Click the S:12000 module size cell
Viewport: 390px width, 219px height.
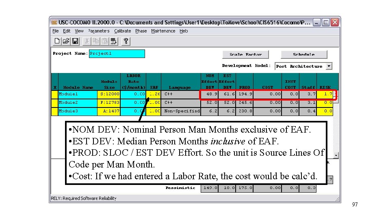(x=109, y=94)
